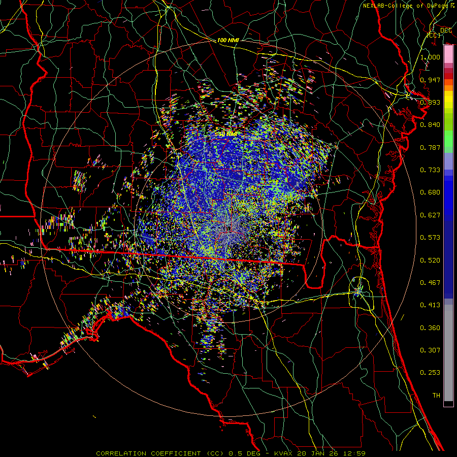
Task: Pick the lavender segment of the color scale
Action: tap(448, 161)
